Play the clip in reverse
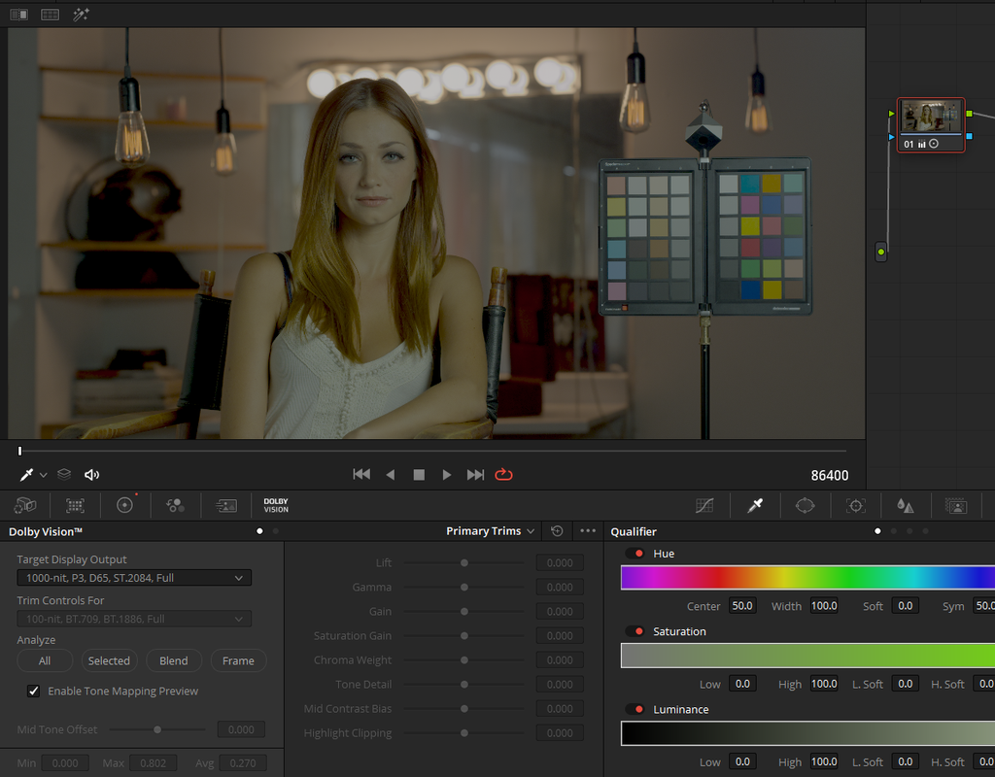The height and width of the screenshot is (777, 995). point(391,474)
